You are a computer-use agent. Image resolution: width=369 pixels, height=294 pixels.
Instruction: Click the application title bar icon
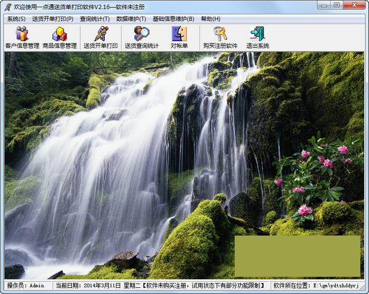[8, 7]
